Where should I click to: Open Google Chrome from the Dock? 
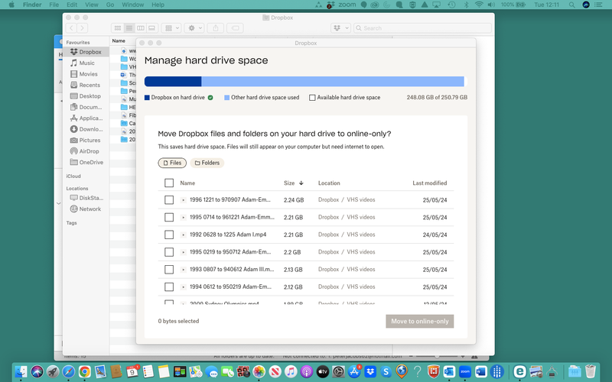[x=84, y=371]
